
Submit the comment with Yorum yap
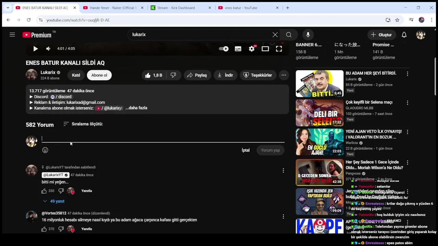(x=270, y=150)
